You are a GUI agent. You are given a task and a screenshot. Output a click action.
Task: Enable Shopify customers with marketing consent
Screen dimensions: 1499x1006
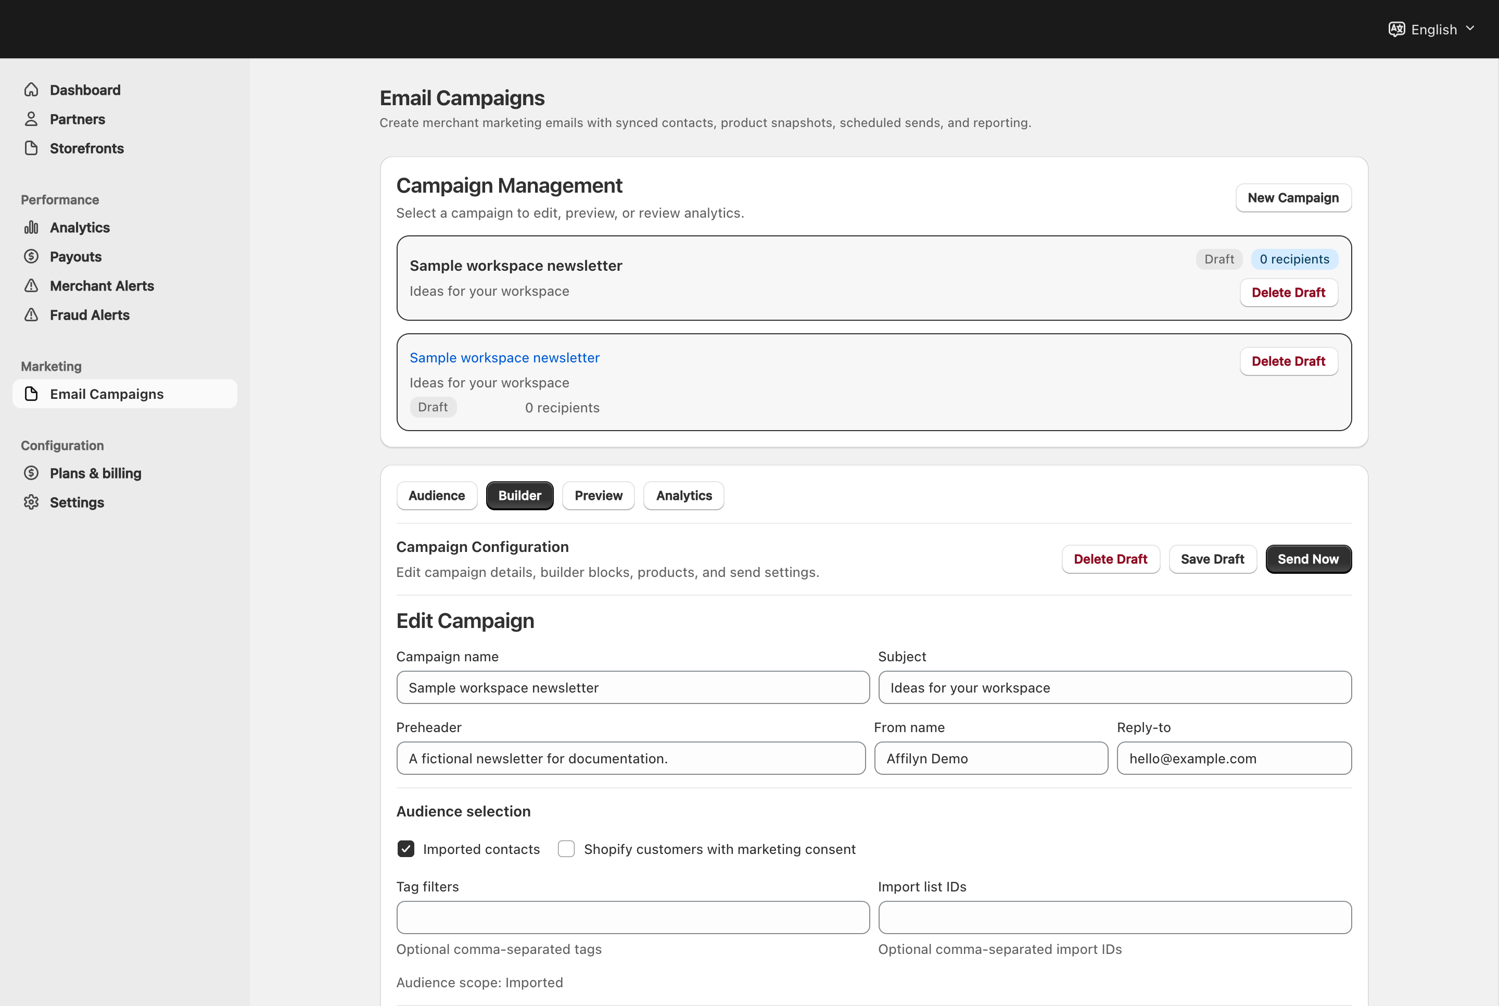point(566,849)
